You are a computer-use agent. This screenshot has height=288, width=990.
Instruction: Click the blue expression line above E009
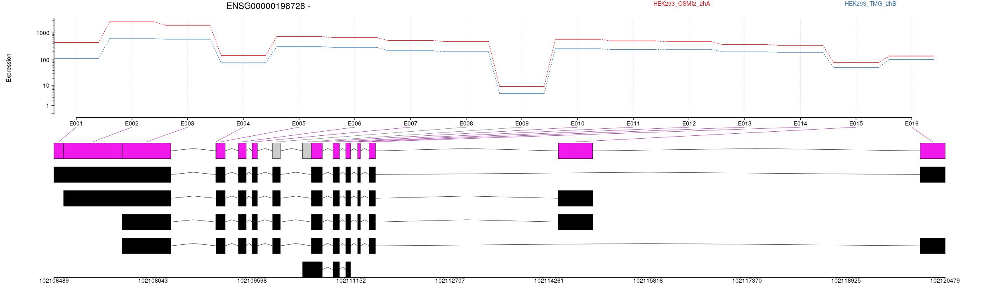(x=522, y=93)
